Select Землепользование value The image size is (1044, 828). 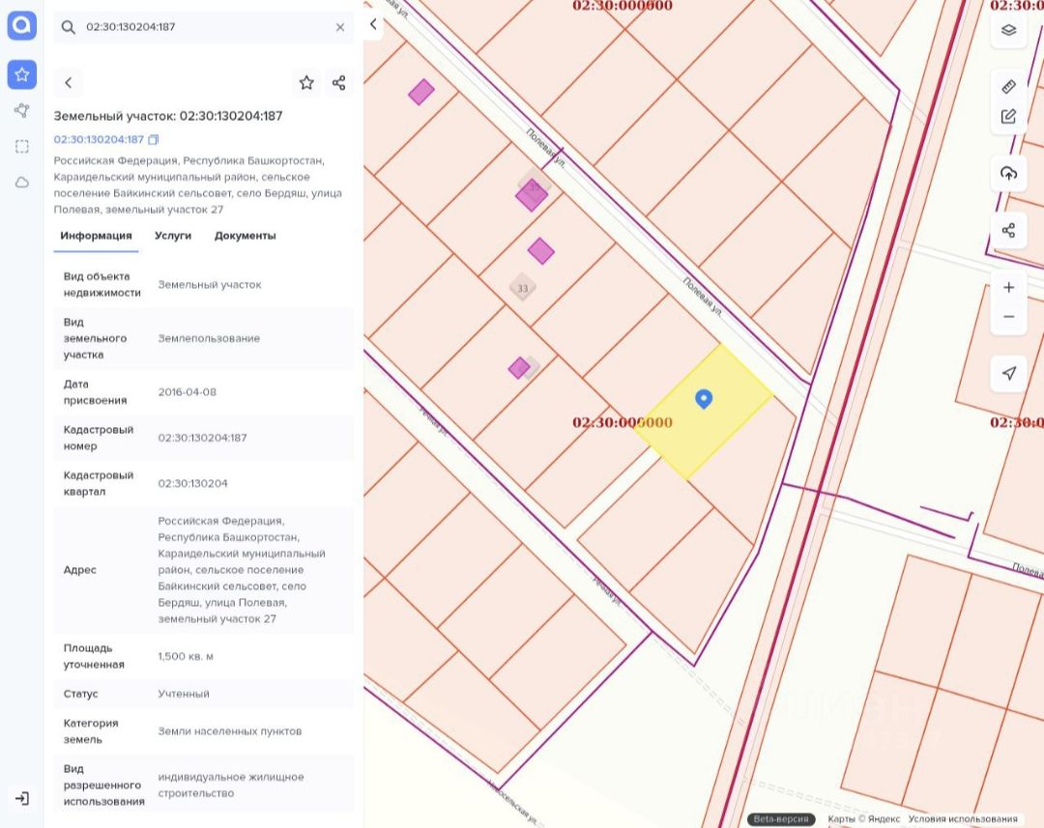click(209, 338)
